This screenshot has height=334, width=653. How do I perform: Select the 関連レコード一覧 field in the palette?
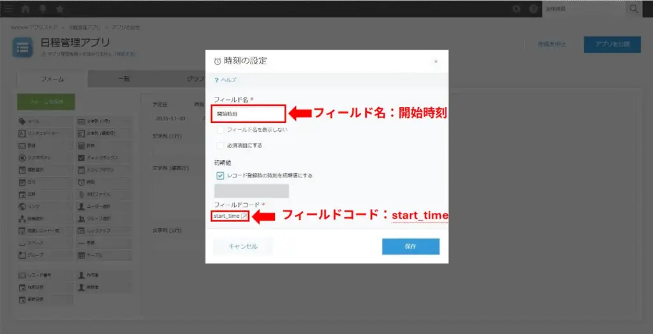point(45,230)
